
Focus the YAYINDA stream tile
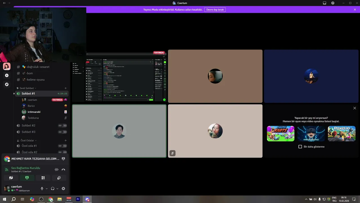click(x=119, y=76)
